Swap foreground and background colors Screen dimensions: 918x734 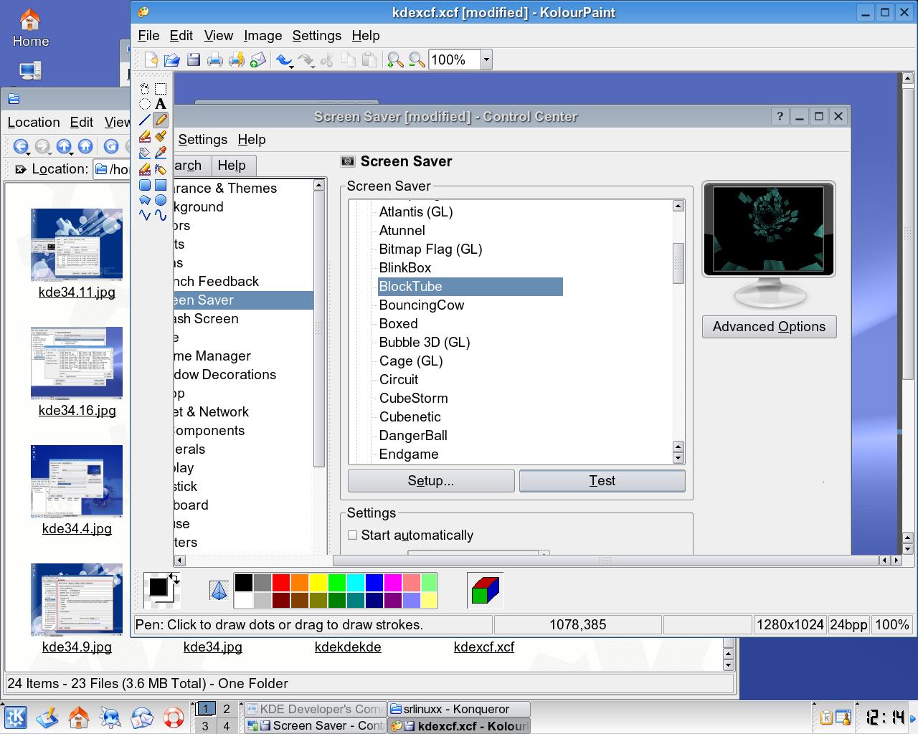(x=174, y=578)
